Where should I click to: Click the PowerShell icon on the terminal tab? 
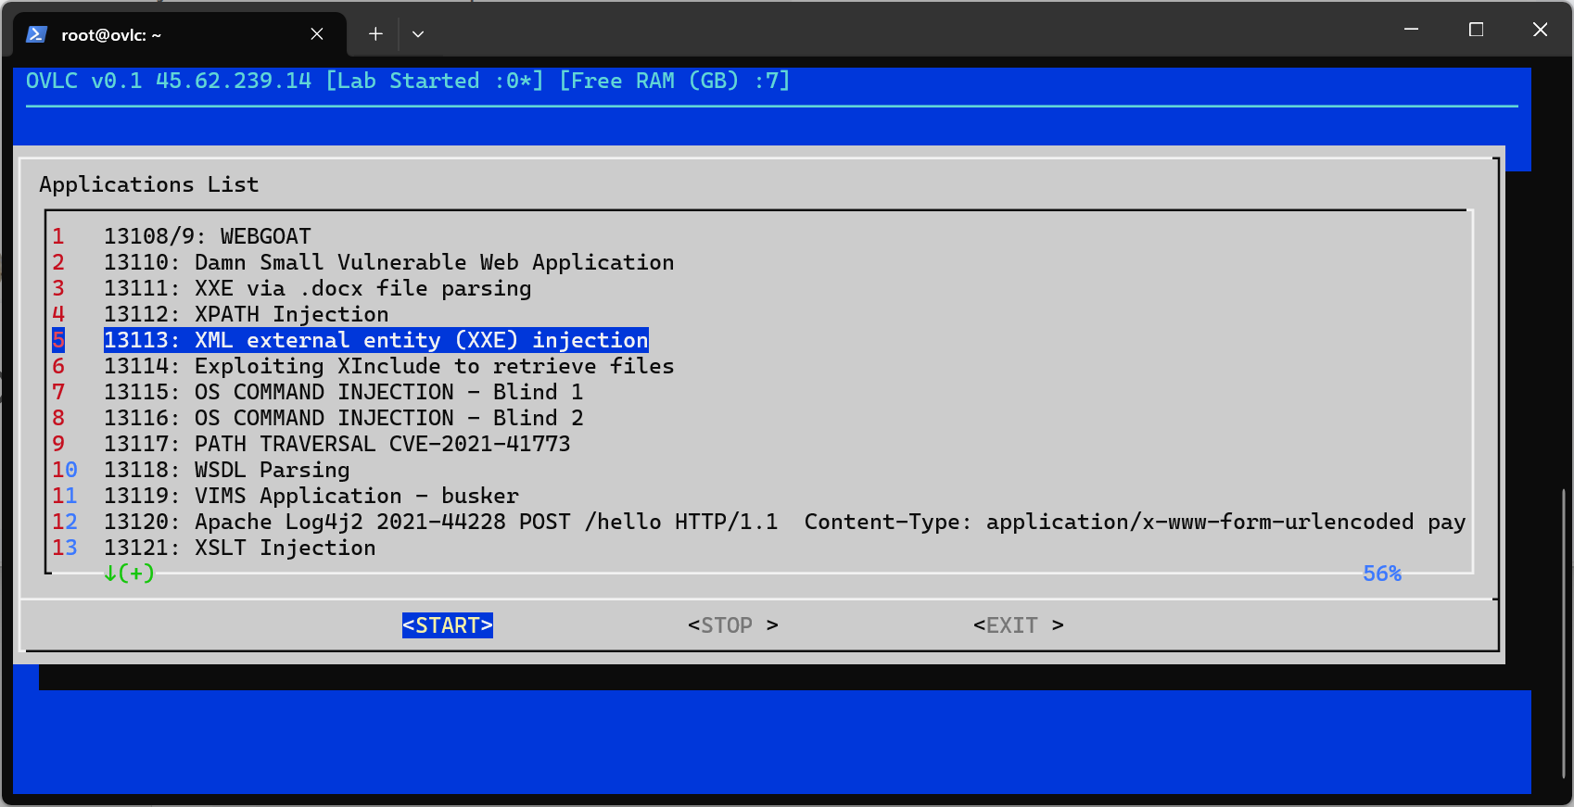pos(36,34)
